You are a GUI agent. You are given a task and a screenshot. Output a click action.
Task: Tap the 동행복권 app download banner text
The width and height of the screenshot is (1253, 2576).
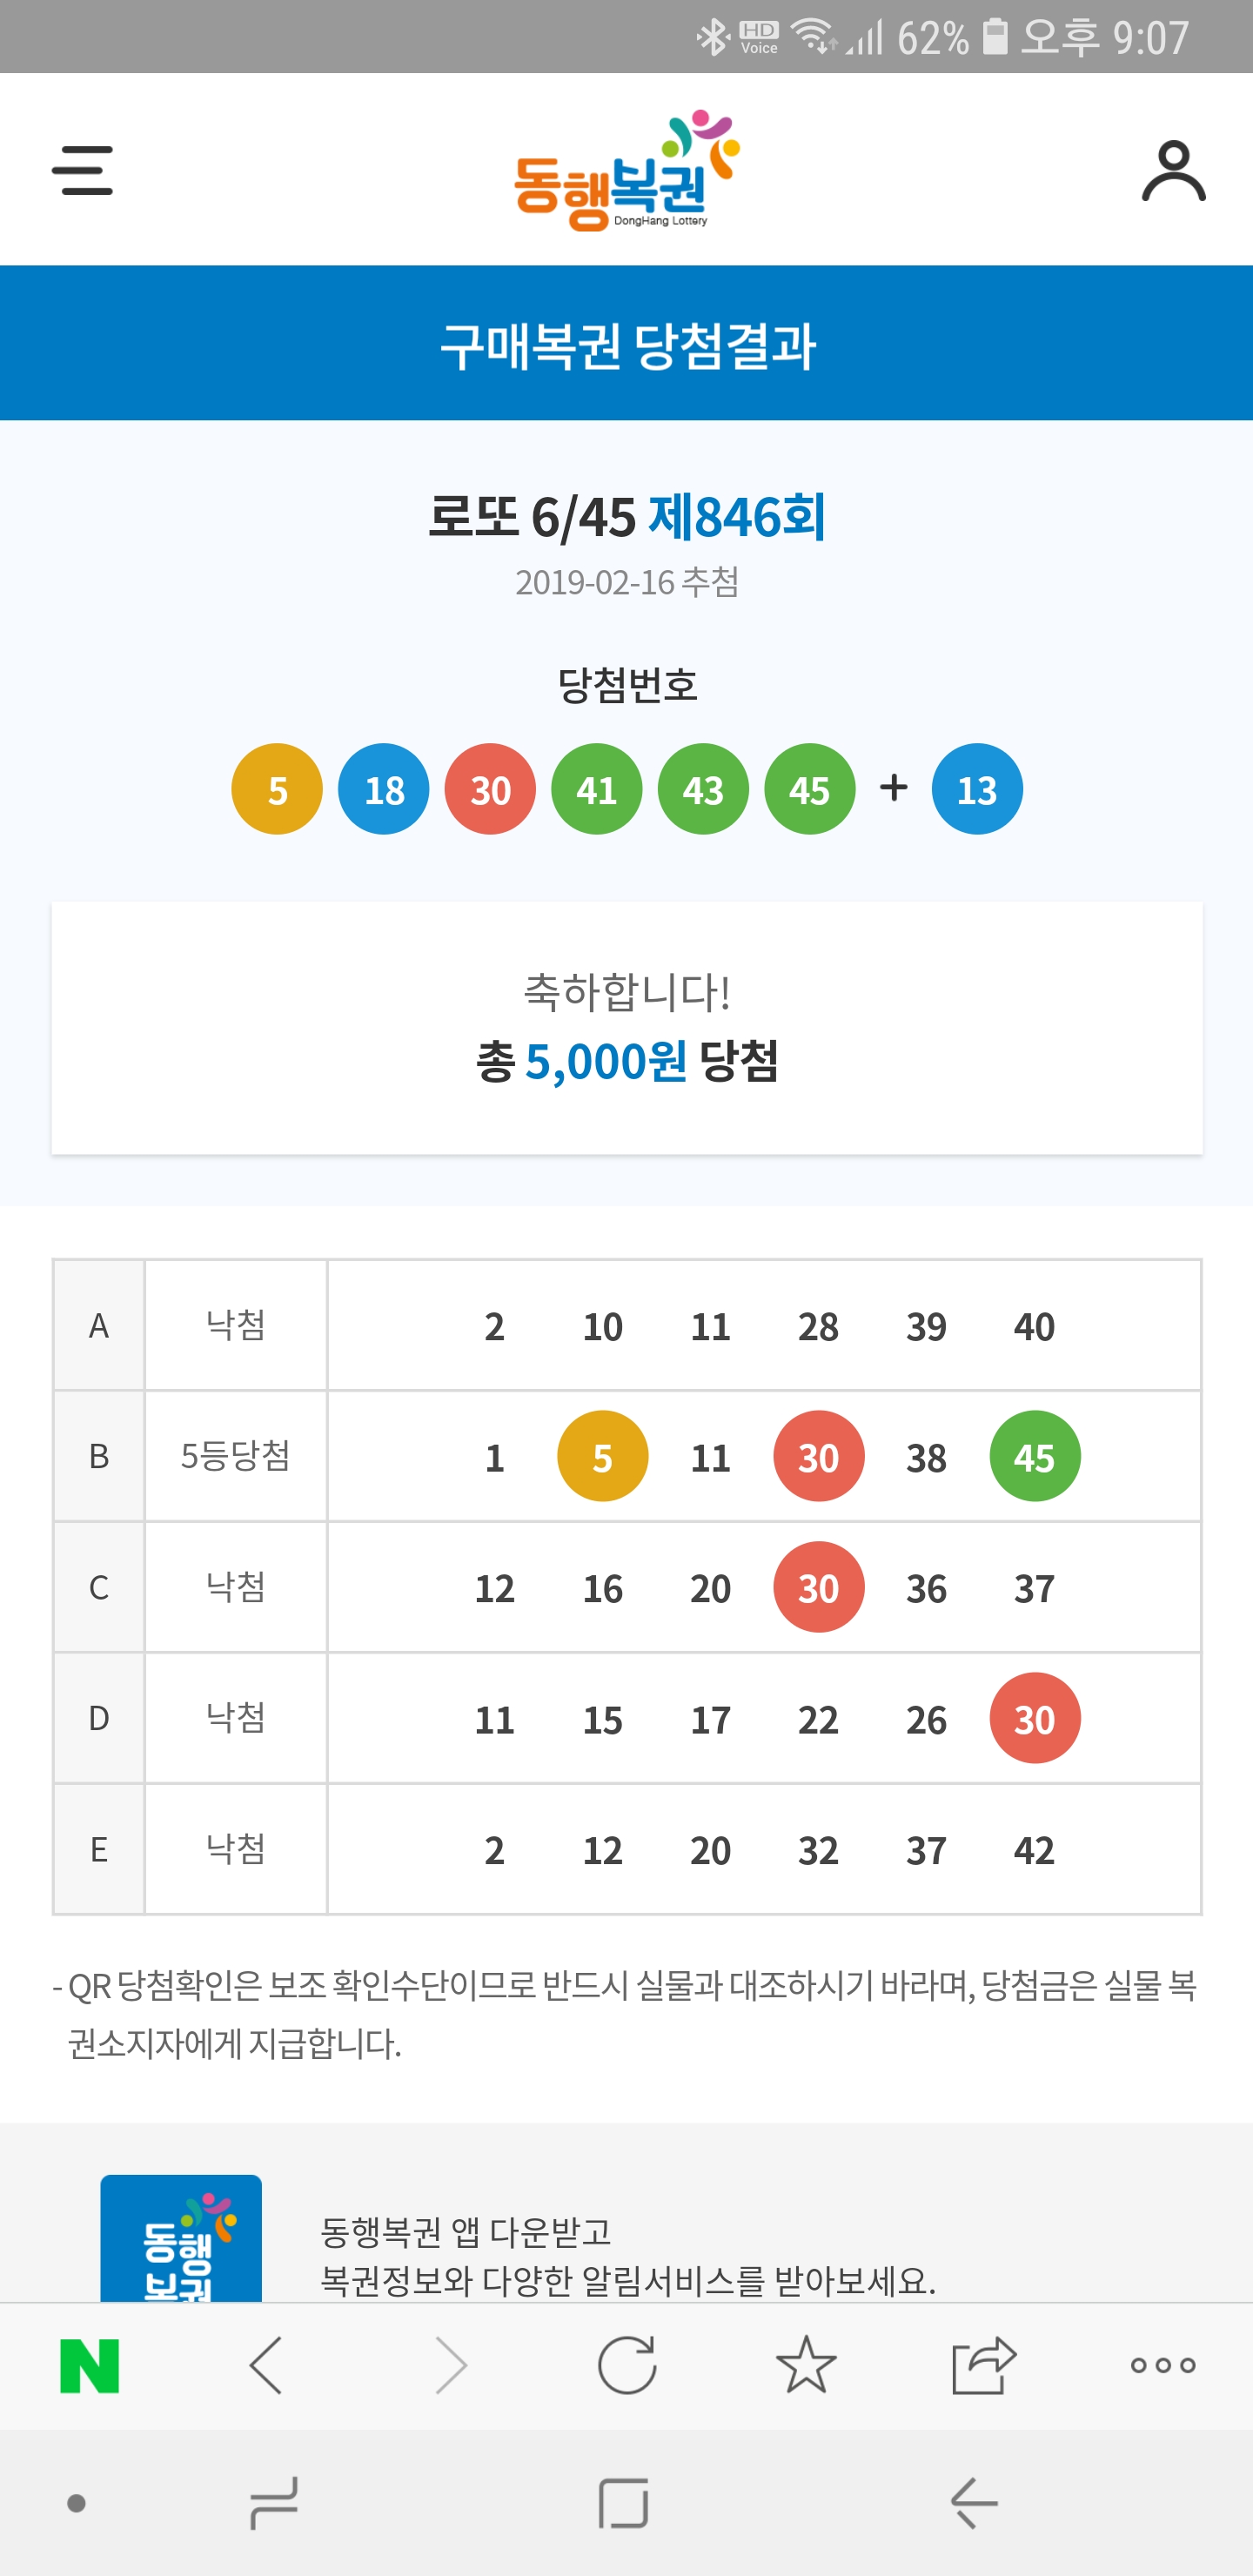coord(627,2256)
